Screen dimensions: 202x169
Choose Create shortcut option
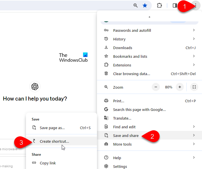point(54,141)
